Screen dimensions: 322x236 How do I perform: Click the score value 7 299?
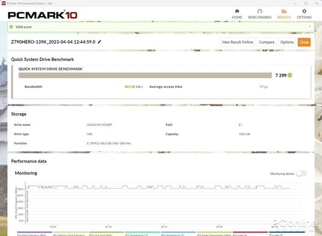tap(281, 75)
